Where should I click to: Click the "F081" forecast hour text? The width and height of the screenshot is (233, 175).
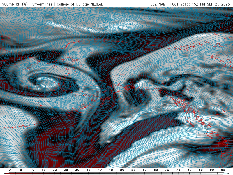coord(174,4)
